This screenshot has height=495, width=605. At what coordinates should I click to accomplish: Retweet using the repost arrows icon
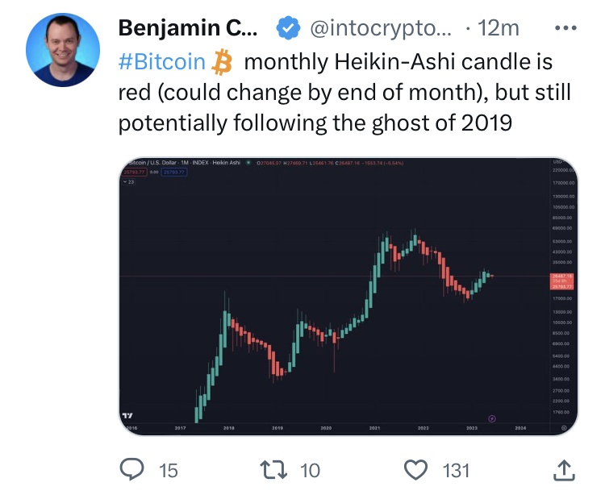[x=269, y=469]
